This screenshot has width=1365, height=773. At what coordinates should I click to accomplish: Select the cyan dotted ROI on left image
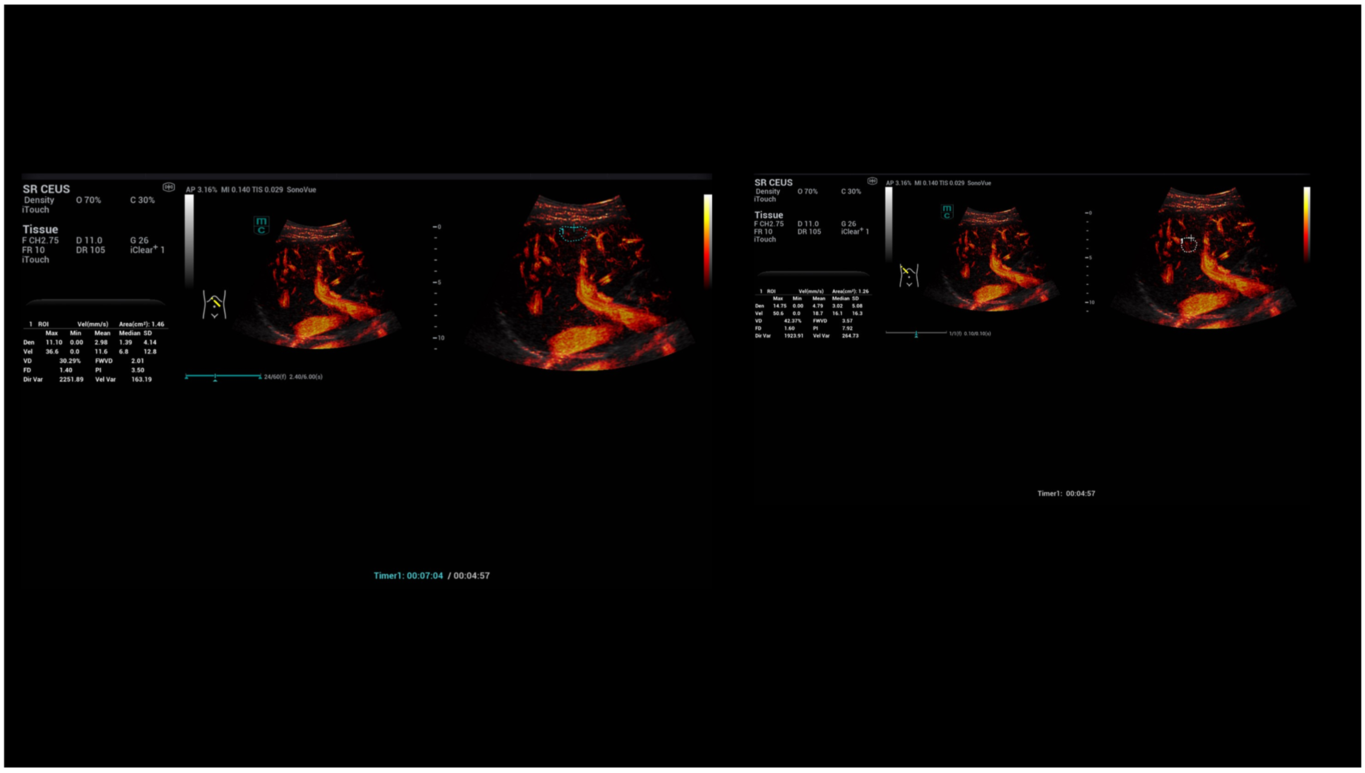[574, 233]
